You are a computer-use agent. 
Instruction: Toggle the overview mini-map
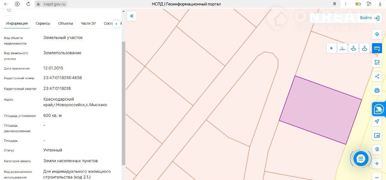(377, 135)
